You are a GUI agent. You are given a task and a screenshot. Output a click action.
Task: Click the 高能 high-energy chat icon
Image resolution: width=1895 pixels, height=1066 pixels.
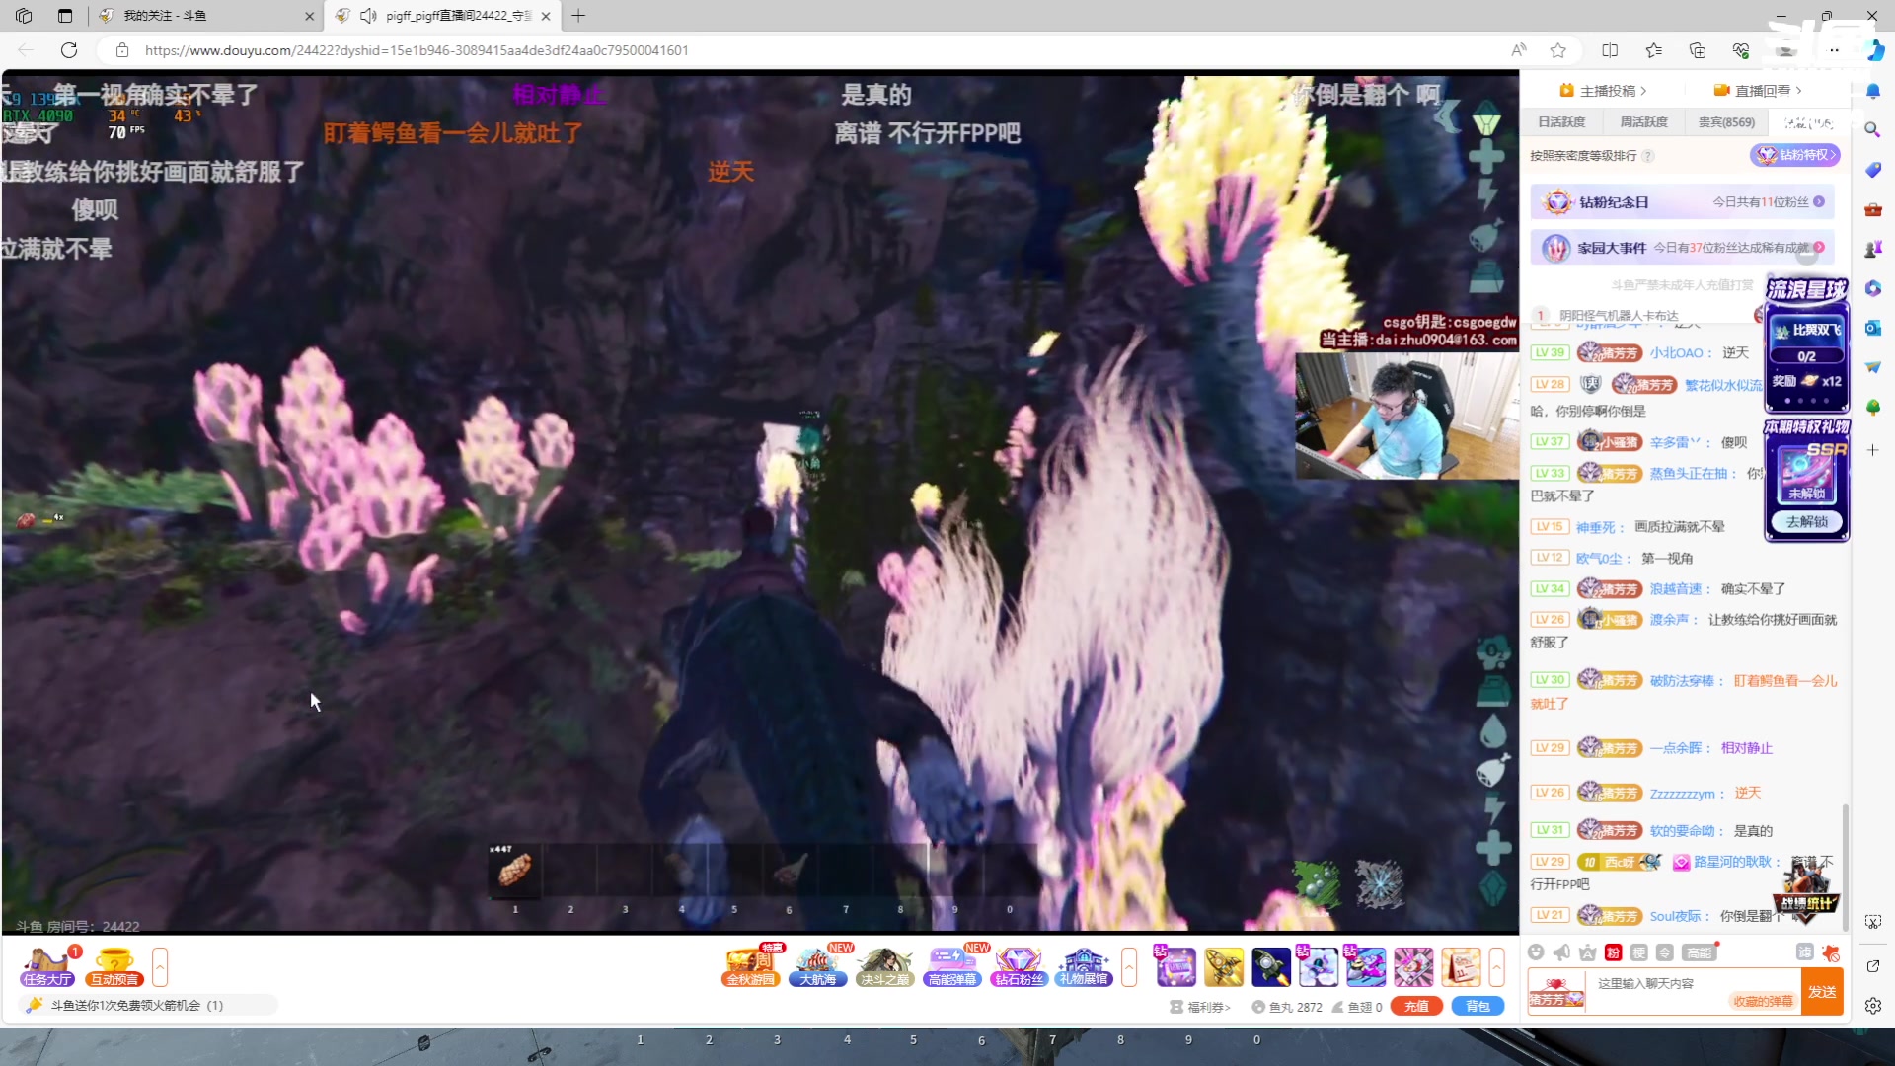[1699, 952]
